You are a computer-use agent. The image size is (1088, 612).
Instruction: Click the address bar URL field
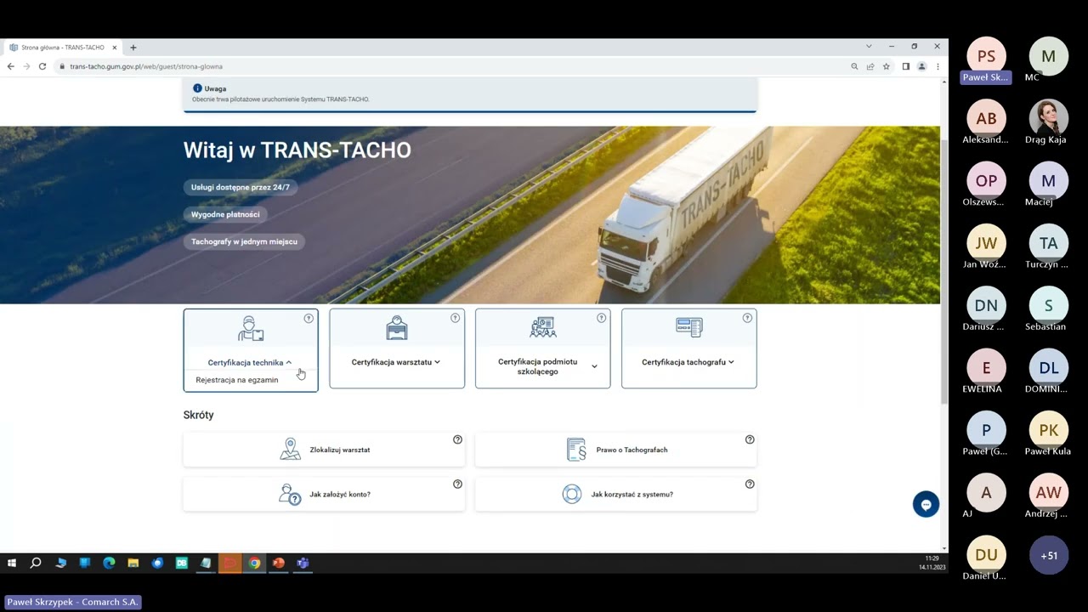[x=450, y=66]
